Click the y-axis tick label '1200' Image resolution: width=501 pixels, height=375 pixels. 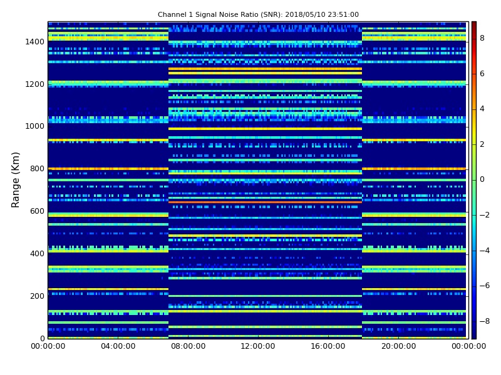point(35,84)
